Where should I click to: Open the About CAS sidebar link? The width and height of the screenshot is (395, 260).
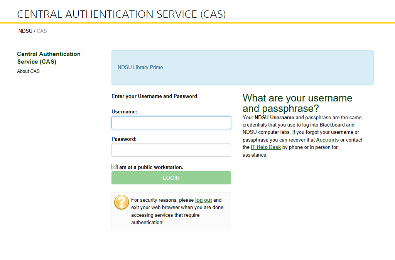[28, 71]
